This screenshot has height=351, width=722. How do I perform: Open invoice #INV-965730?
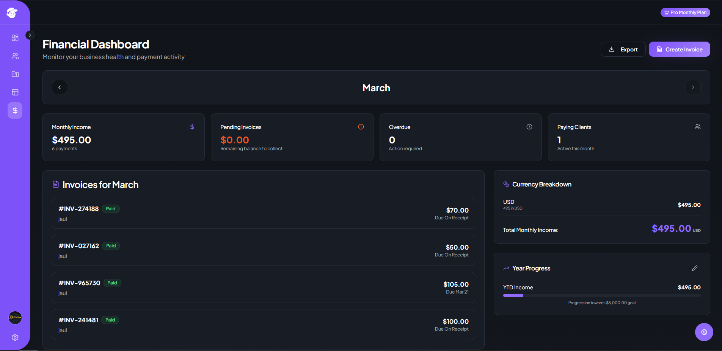(264, 287)
